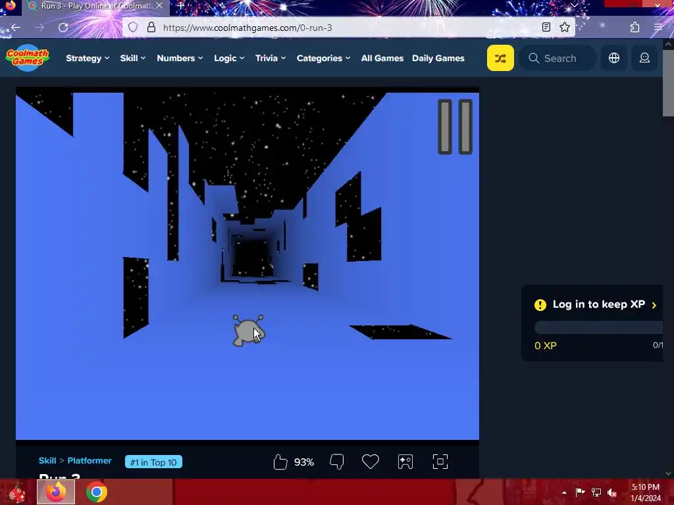
Task: Open a new browser tab
Action: click(x=181, y=6)
